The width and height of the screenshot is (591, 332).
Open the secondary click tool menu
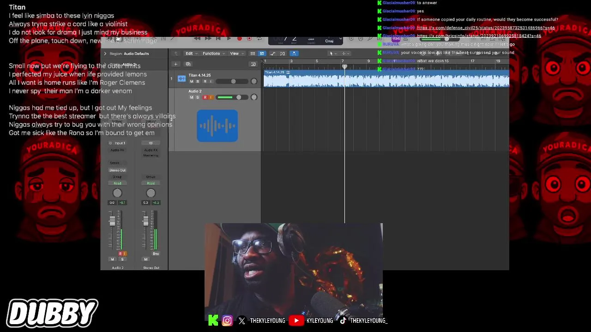[x=344, y=53]
